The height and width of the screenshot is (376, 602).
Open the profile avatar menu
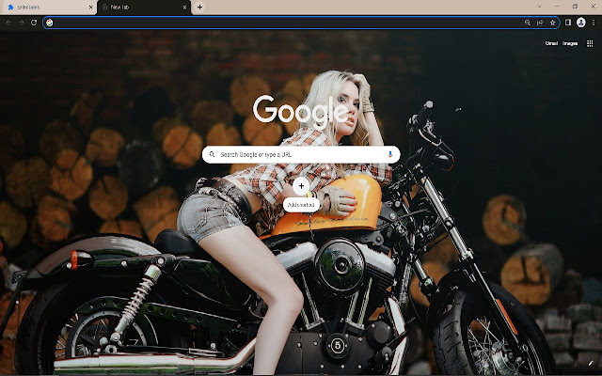coord(581,23)
